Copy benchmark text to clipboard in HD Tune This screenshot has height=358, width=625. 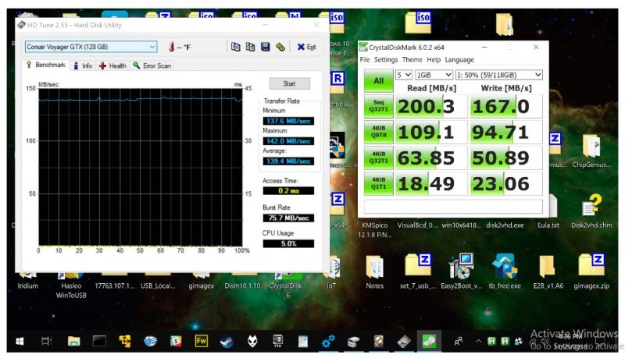[x=236, y=47]
